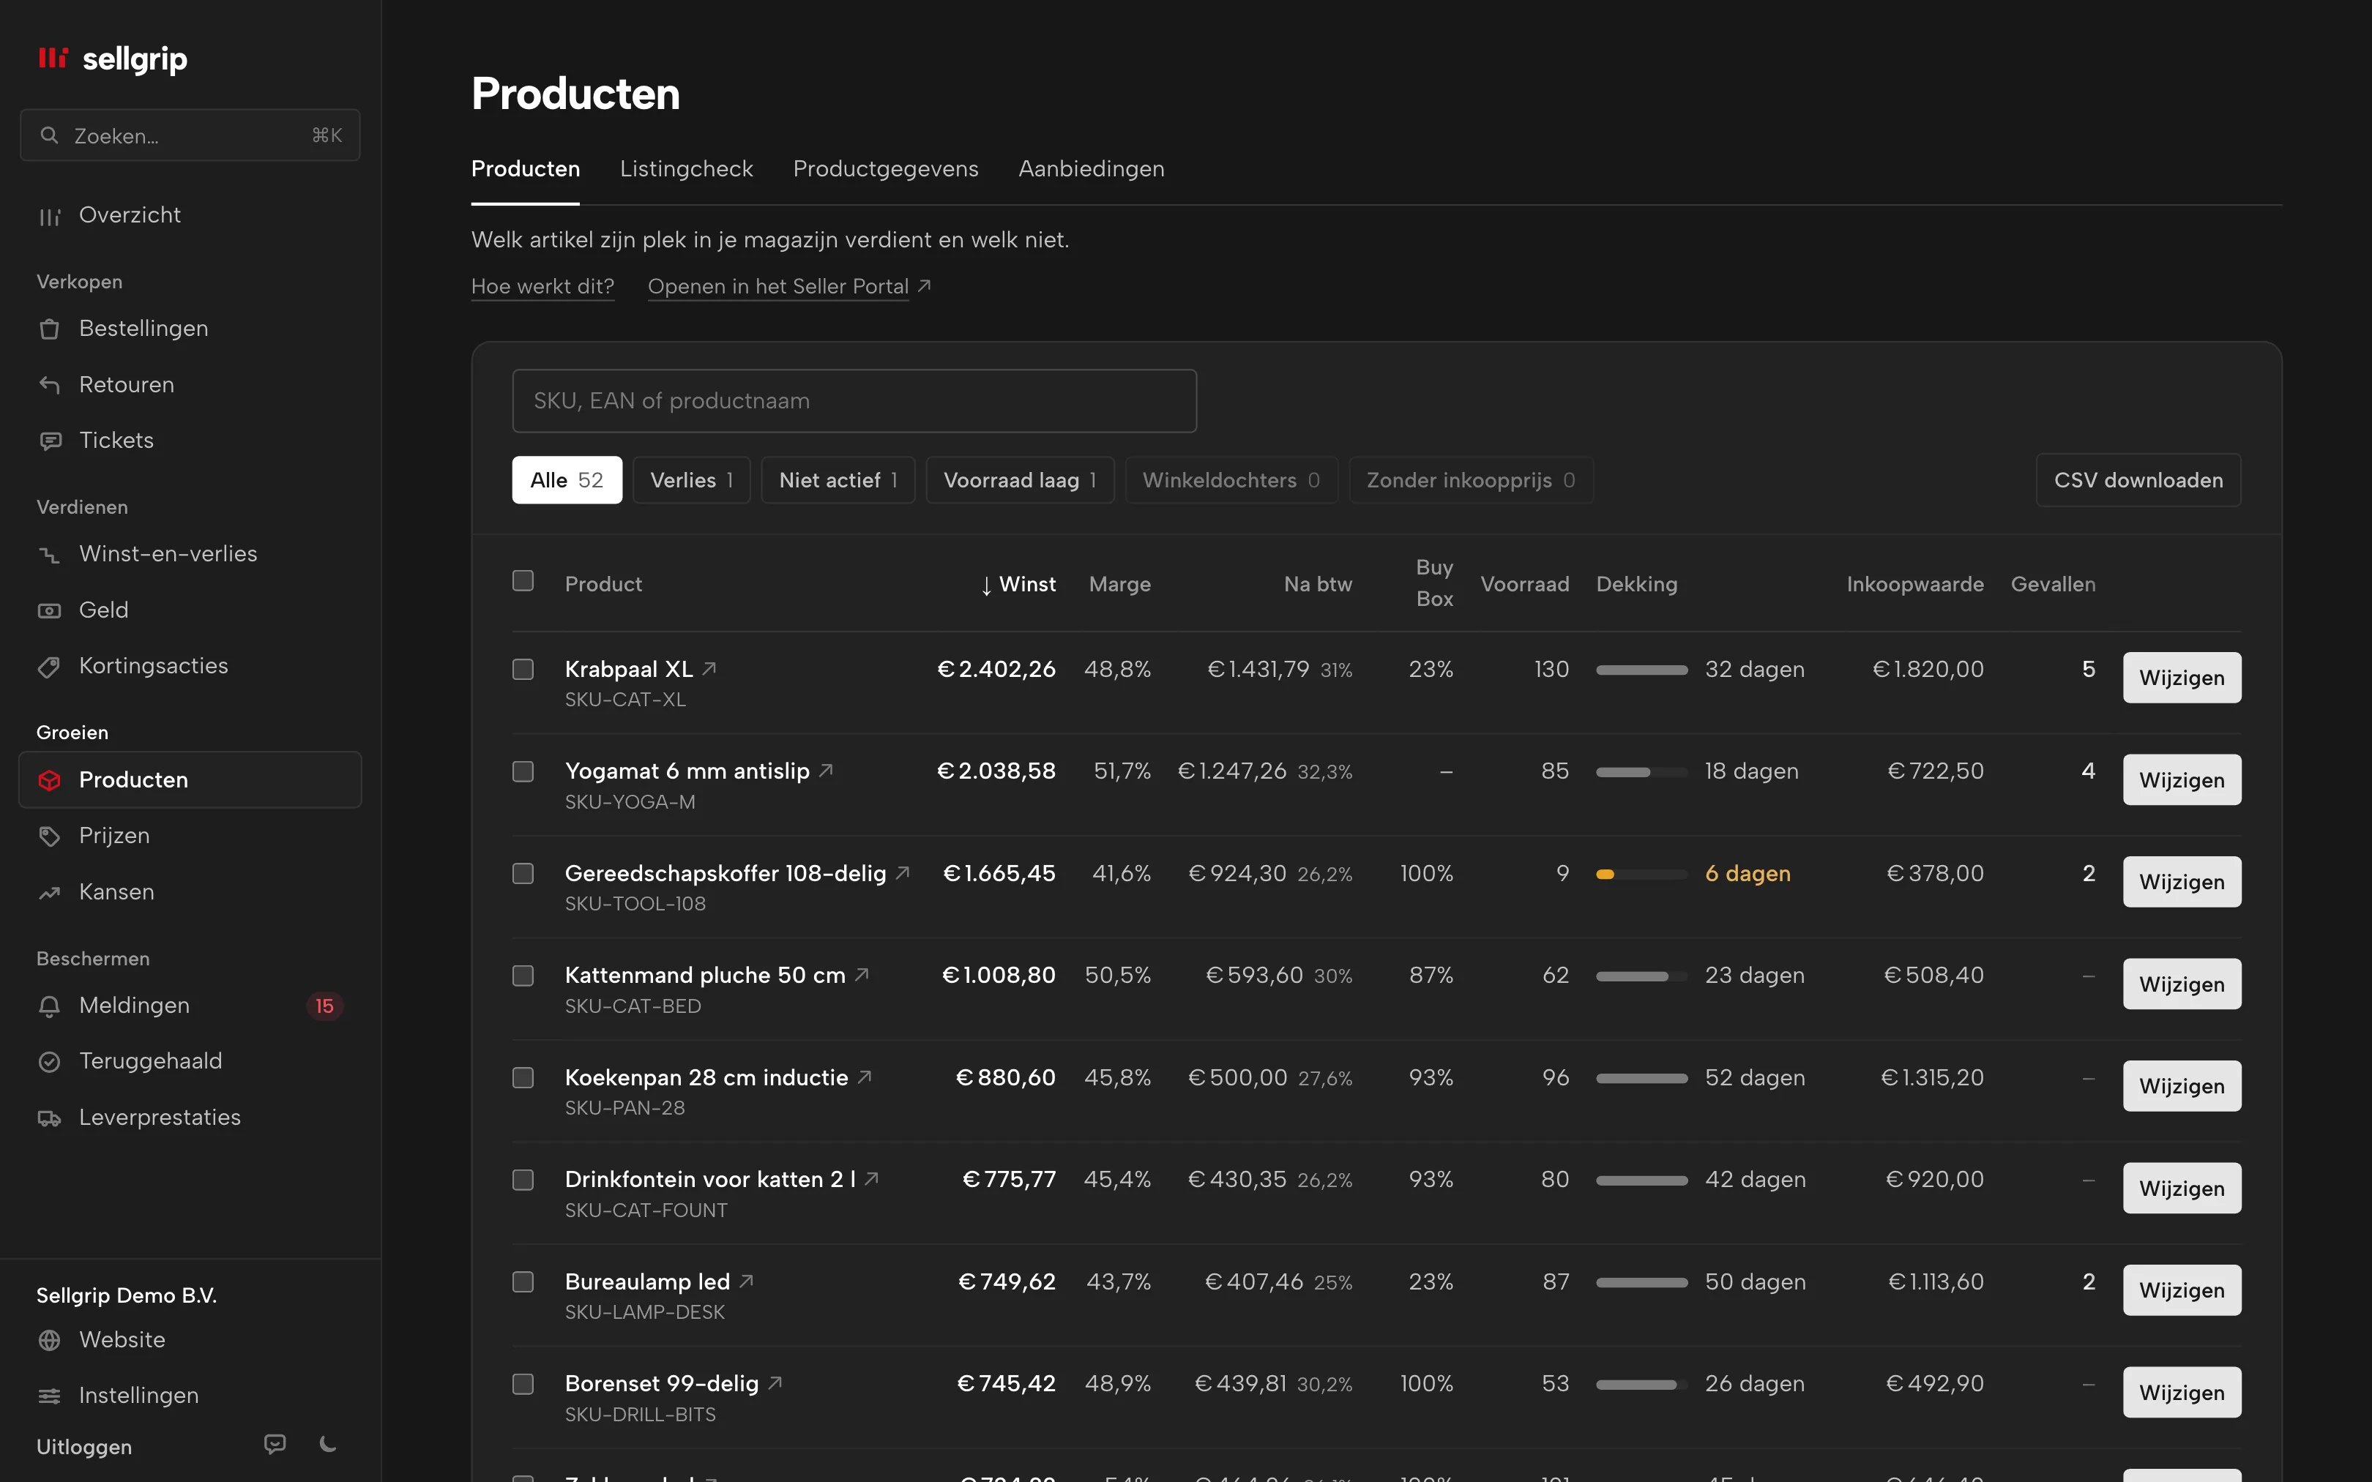Click the Teruggehaald checkmark icon
2372x1482 pixels.
pyautogui.click(x=49, y=1061)
